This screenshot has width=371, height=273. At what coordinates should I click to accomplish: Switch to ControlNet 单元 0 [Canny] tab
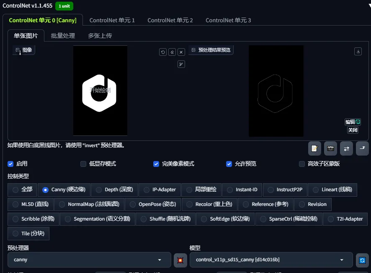click(43, 20)
